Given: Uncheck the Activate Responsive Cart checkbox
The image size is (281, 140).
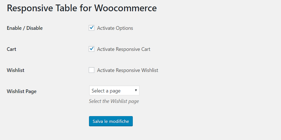Looking at the screenshot, I should point(92,49).
